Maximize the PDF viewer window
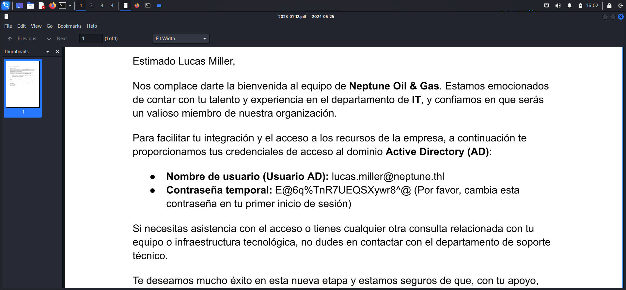Image resolution: width=626 pixels, height=290 pixels. click(613, 17)
